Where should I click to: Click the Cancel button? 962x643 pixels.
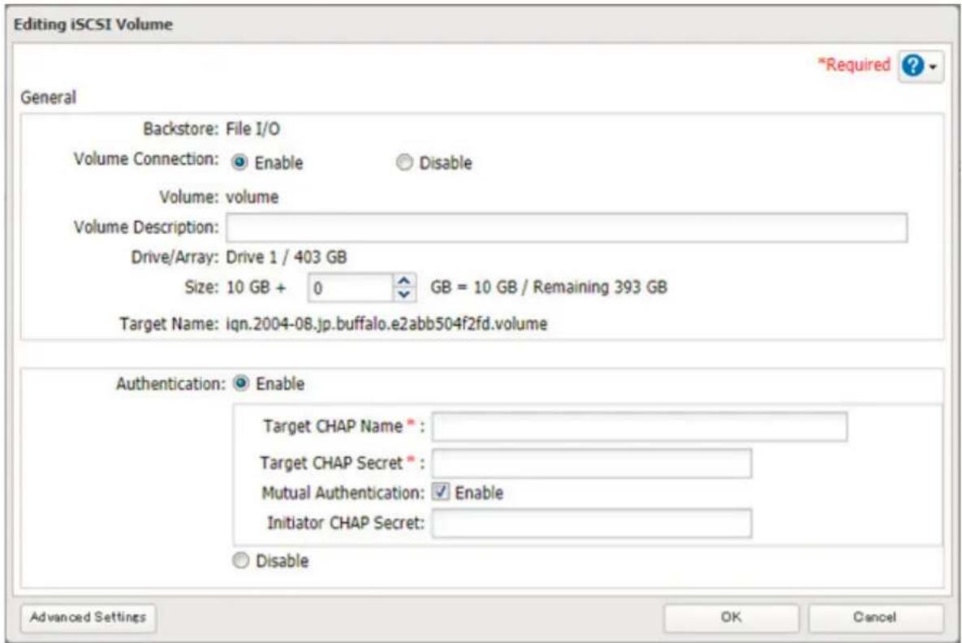click(875, 617)
